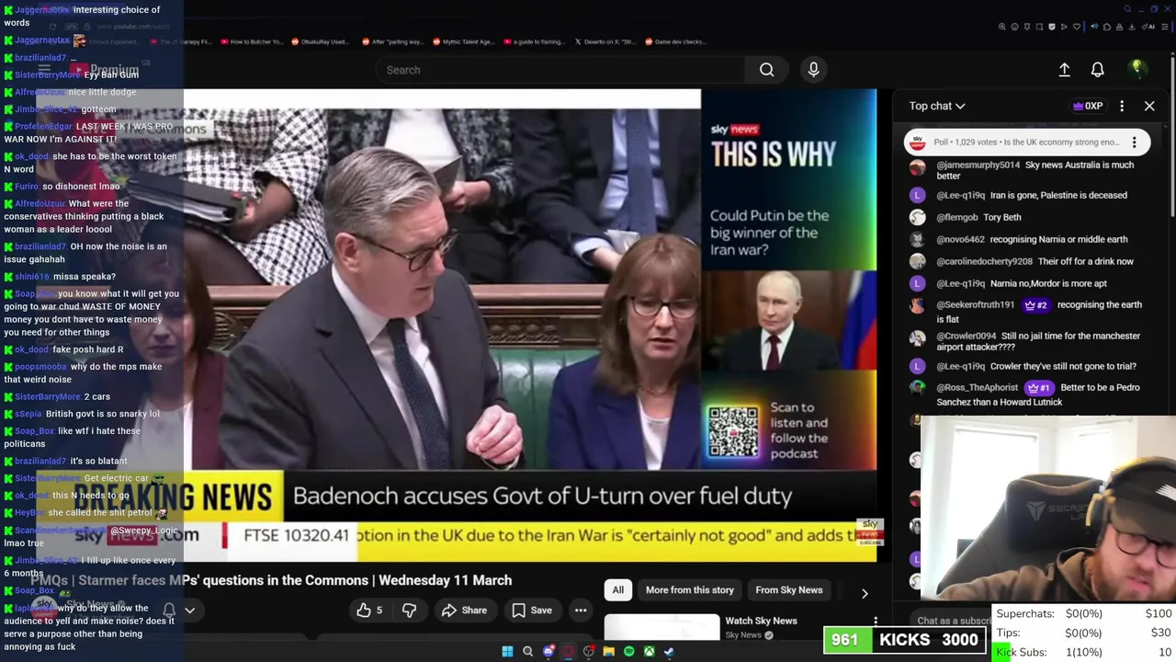Click the browser toolbar zoom magnifier icon
The image size is (1176, 662).
click(x=1002, y=27)
